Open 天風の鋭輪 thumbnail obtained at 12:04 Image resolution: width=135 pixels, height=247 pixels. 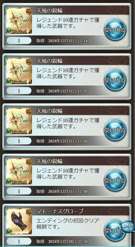point(19,121)
